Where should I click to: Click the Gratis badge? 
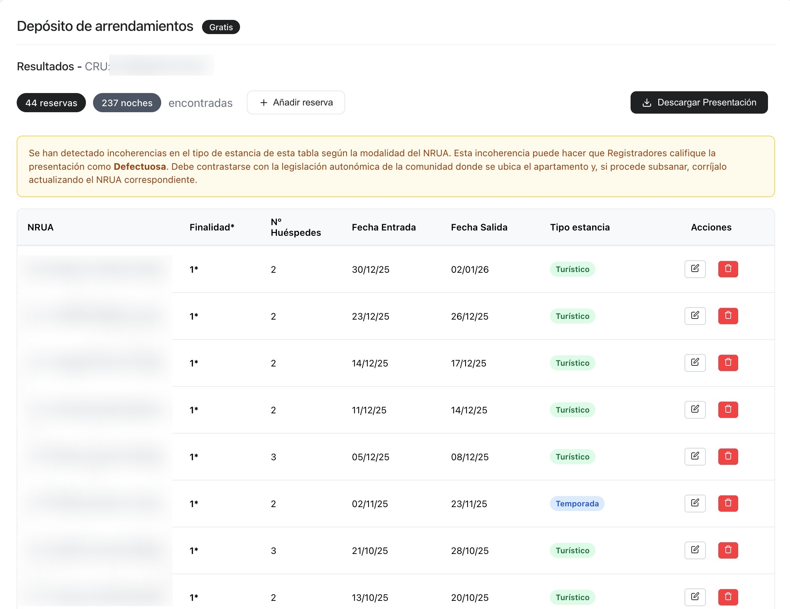click(221, 27)
